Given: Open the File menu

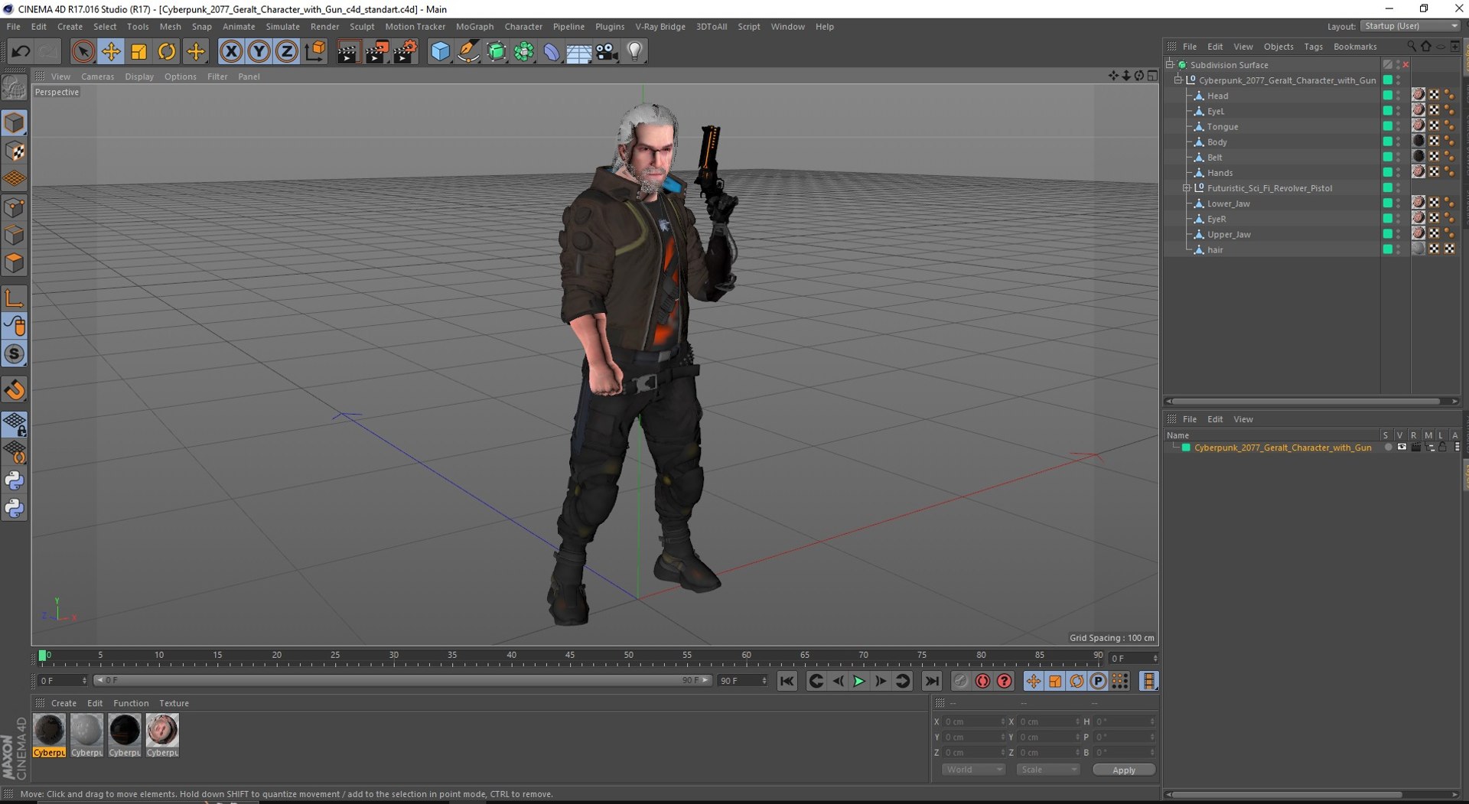Looking at the screenshot, I should tap(14, 27).
